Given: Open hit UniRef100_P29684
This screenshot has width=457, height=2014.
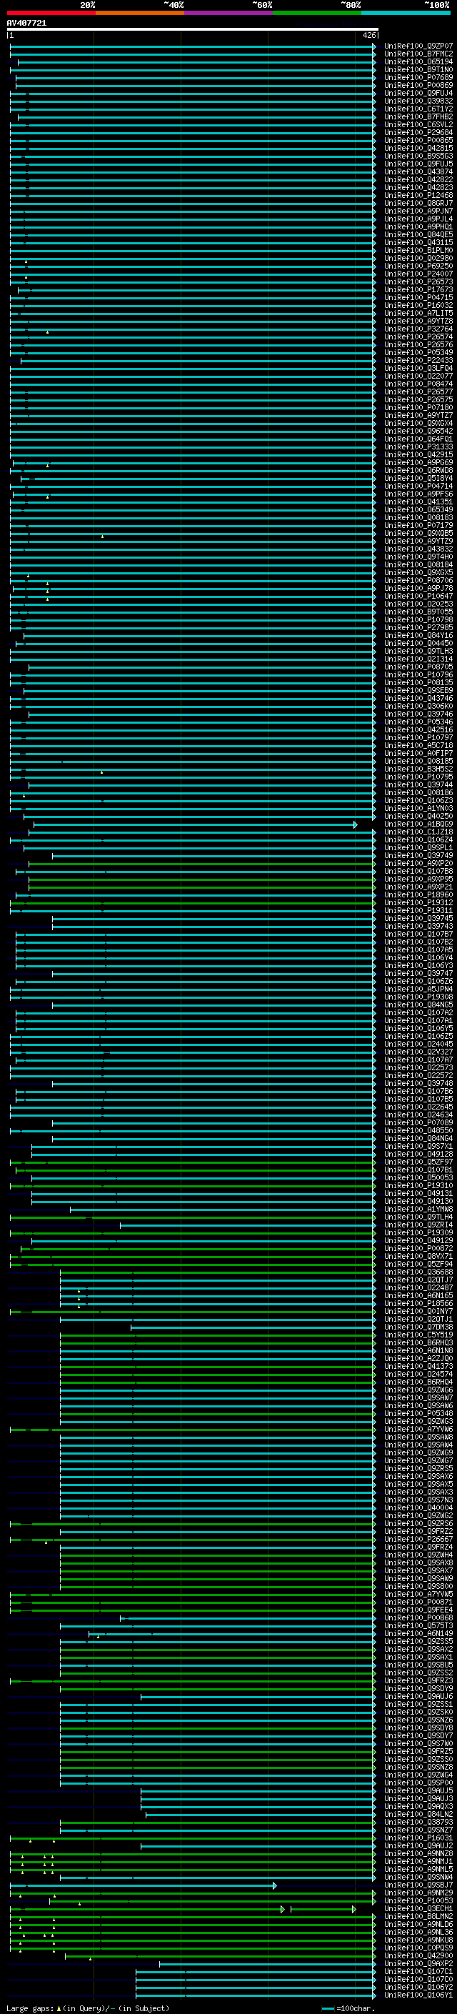Looking at the screenshot, I should pyautogui.click(x=418, y=133).
